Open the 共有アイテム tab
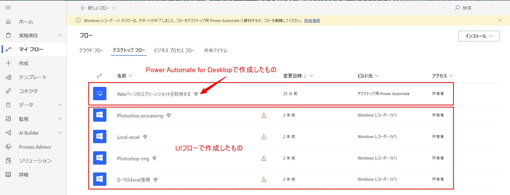Image resolution: width=510 pixels, height=195 pixels. [216, 50]
